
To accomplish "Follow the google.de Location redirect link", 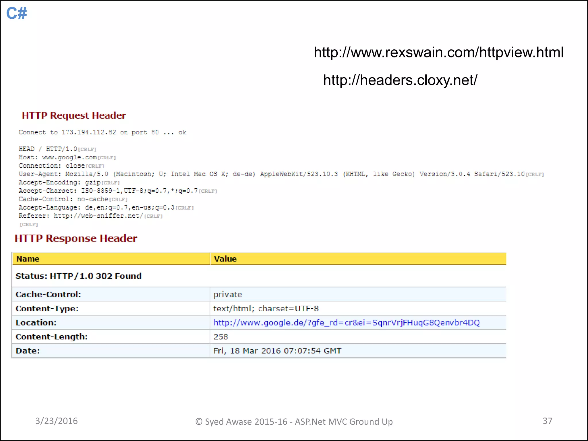I will (x=347, y=323).
